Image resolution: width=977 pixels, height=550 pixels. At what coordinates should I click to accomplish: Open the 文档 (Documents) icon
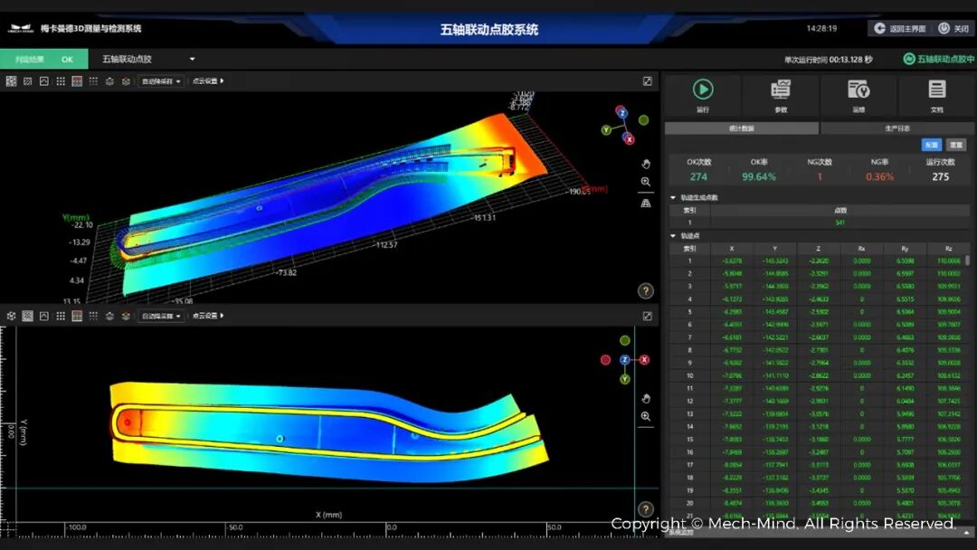[936, 90]
